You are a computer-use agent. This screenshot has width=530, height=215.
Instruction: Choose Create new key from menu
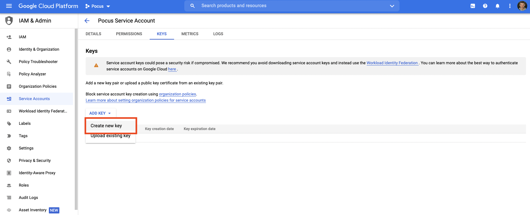[110, 126]
